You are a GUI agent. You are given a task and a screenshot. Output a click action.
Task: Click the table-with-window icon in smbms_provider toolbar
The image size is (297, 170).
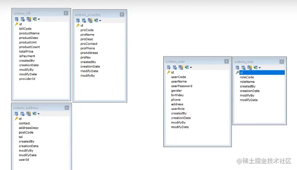pos(84,20)
